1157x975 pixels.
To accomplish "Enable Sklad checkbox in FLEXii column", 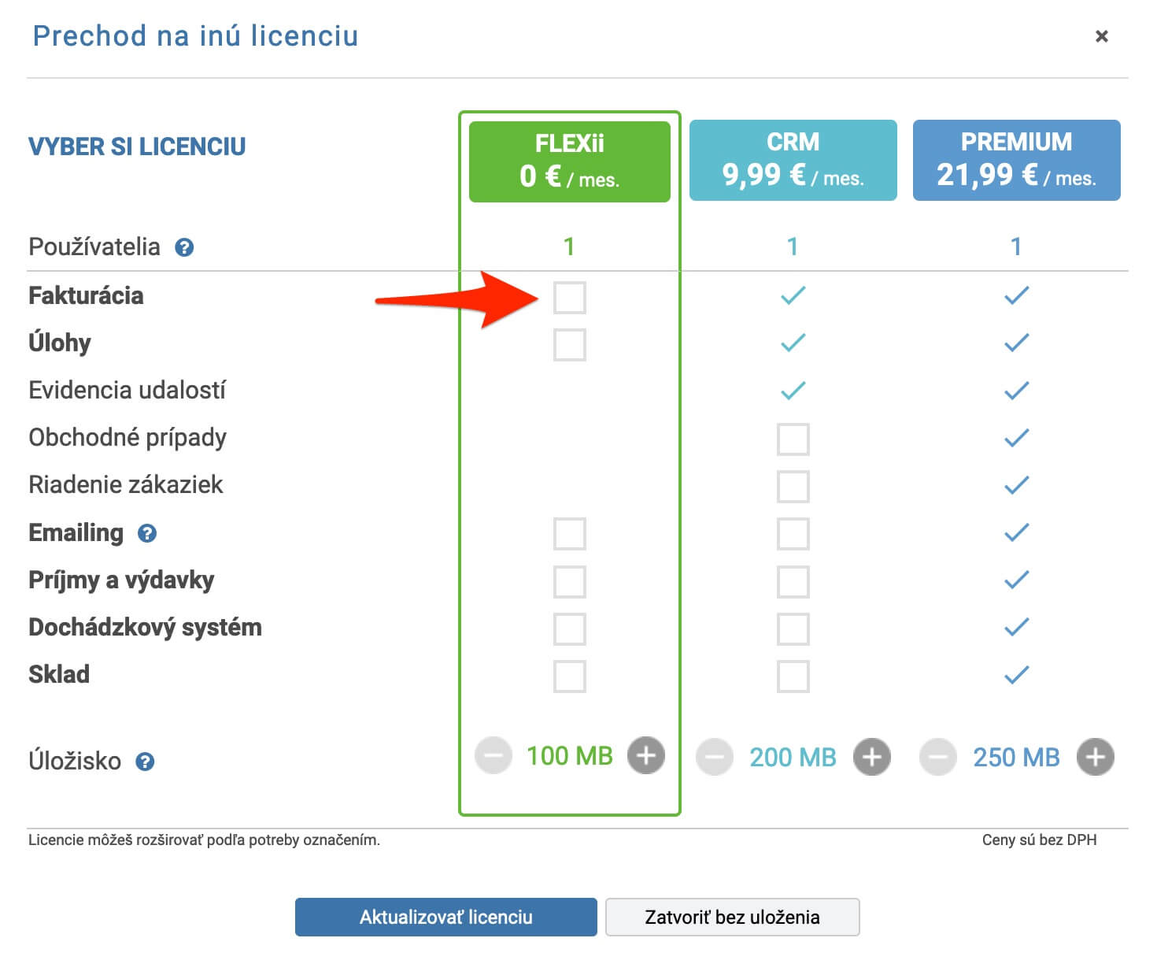I will click(x=570, y=676).
